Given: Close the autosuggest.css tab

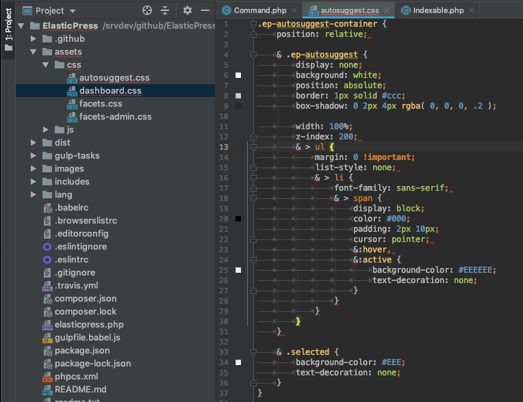Looking at the screenshot, I should 387,10.
